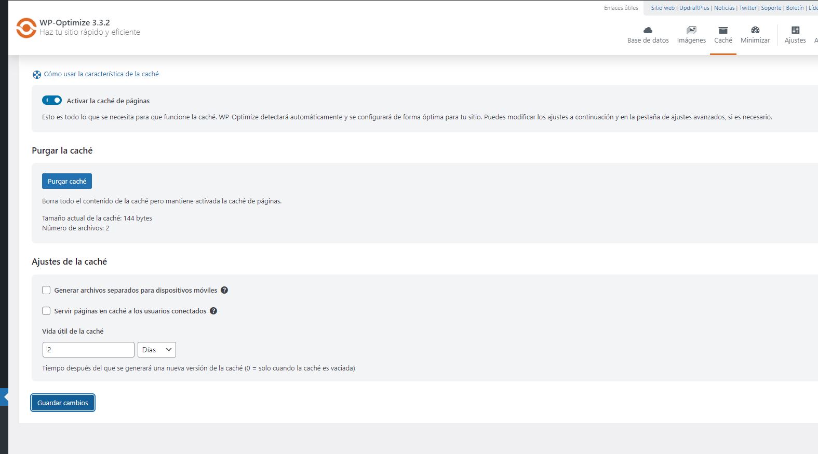
Task: Focus the Vida útil de la caché field
Action: click(x=88, y=350)
